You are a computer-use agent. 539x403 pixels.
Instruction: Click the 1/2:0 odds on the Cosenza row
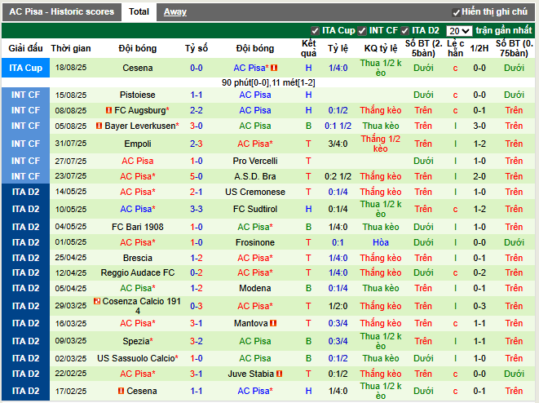coord(338,306)
